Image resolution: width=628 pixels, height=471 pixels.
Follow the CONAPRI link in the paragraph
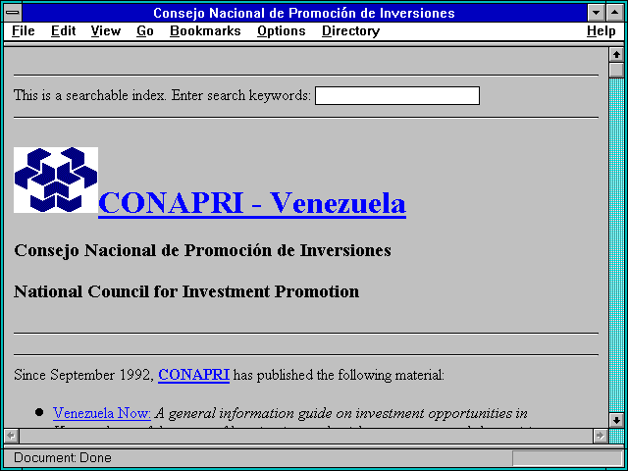pos(194,375)
